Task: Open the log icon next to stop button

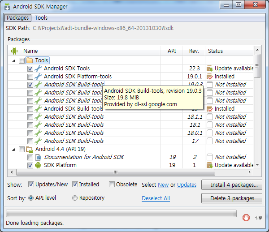Action: click(259, 218)
